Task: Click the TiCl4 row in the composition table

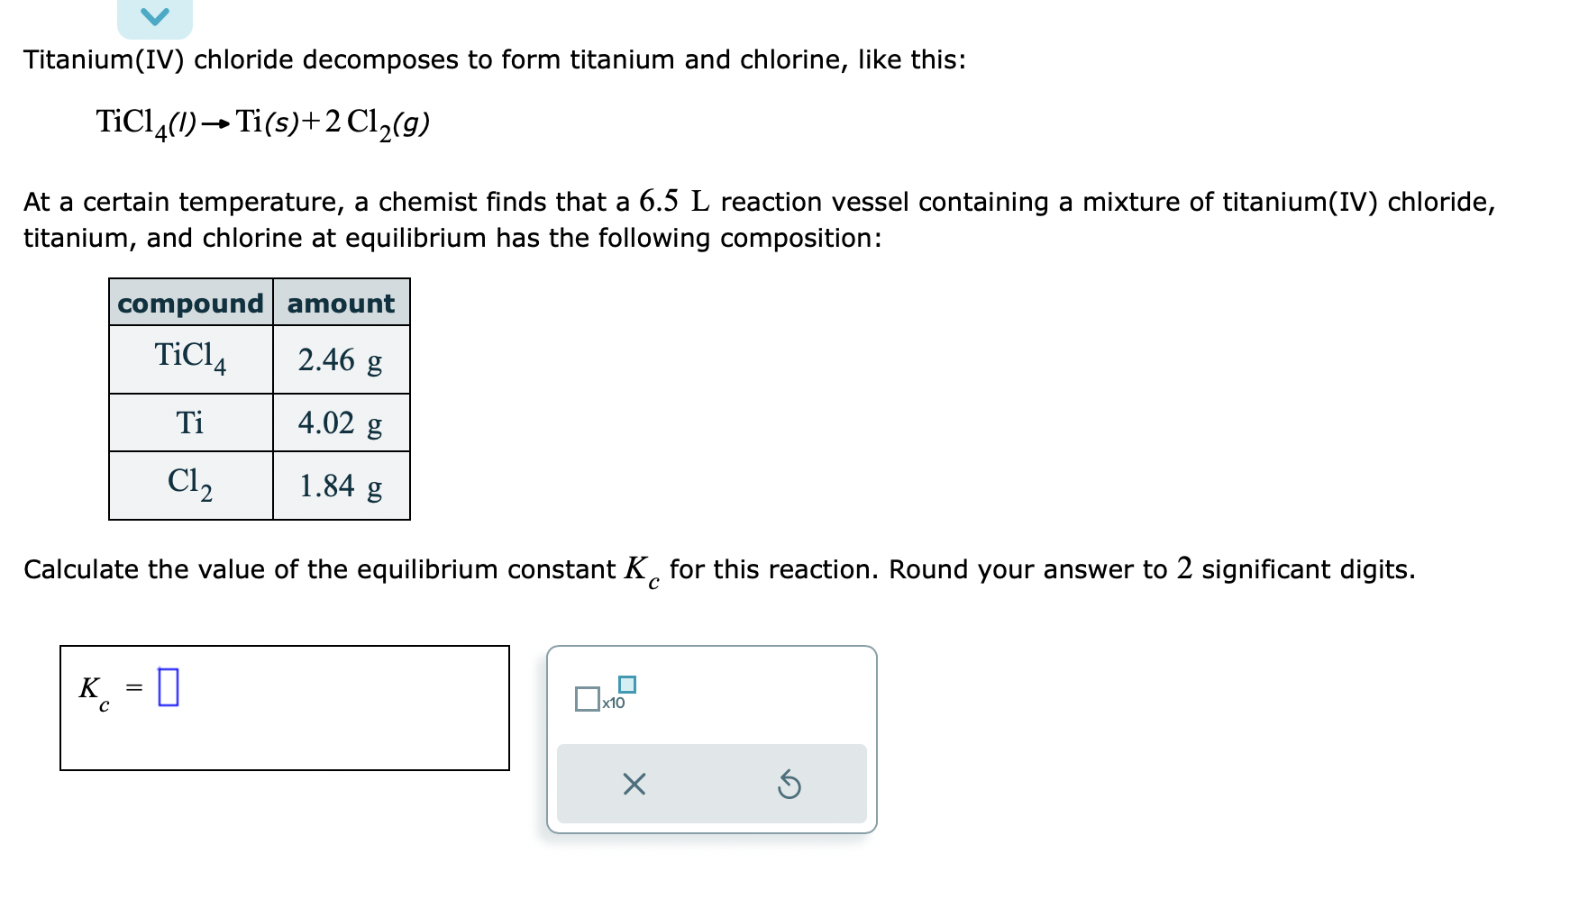Action: point(189,359)
